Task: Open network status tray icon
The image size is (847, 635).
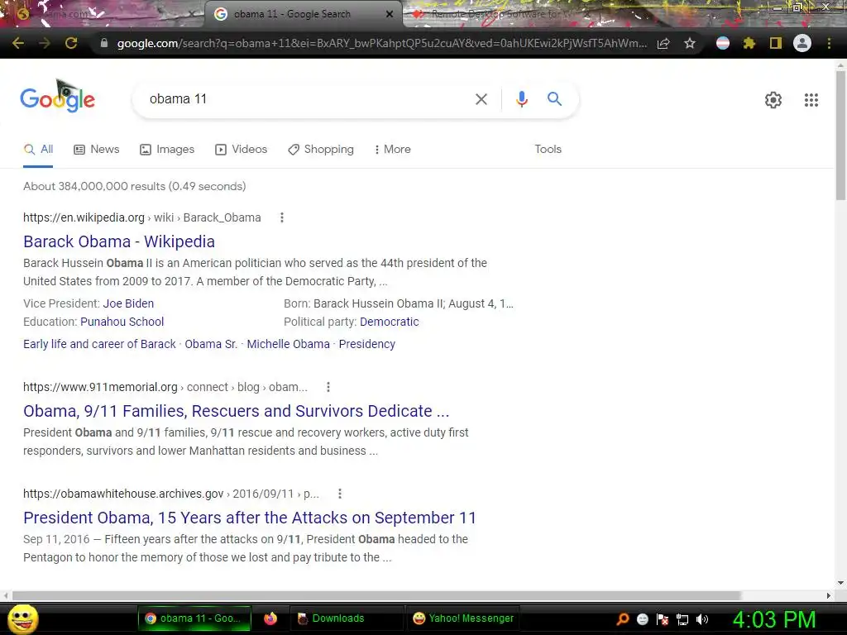Action: tap(682, 619)
